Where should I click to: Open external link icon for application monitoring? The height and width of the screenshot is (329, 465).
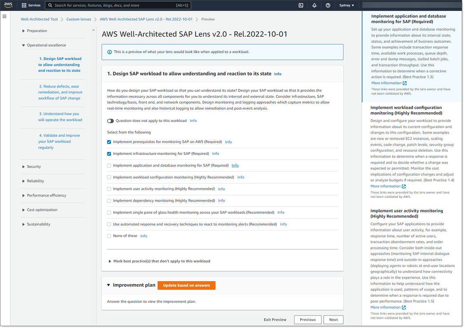405,83
